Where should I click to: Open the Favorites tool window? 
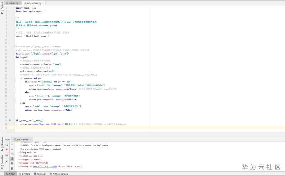pyautogui.click(x=2, y=162)
